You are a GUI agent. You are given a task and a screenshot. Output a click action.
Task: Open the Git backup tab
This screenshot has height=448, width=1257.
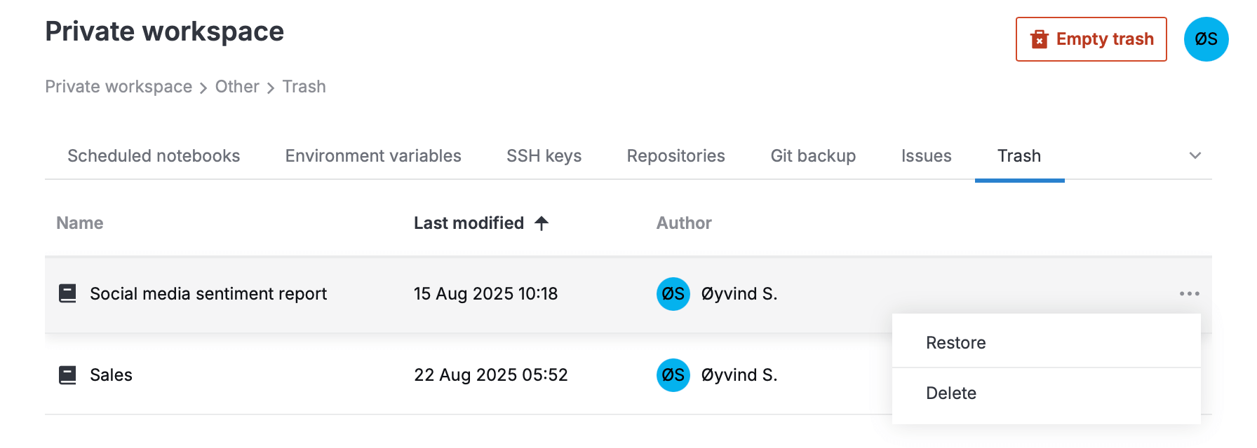(x=813, y=156)
